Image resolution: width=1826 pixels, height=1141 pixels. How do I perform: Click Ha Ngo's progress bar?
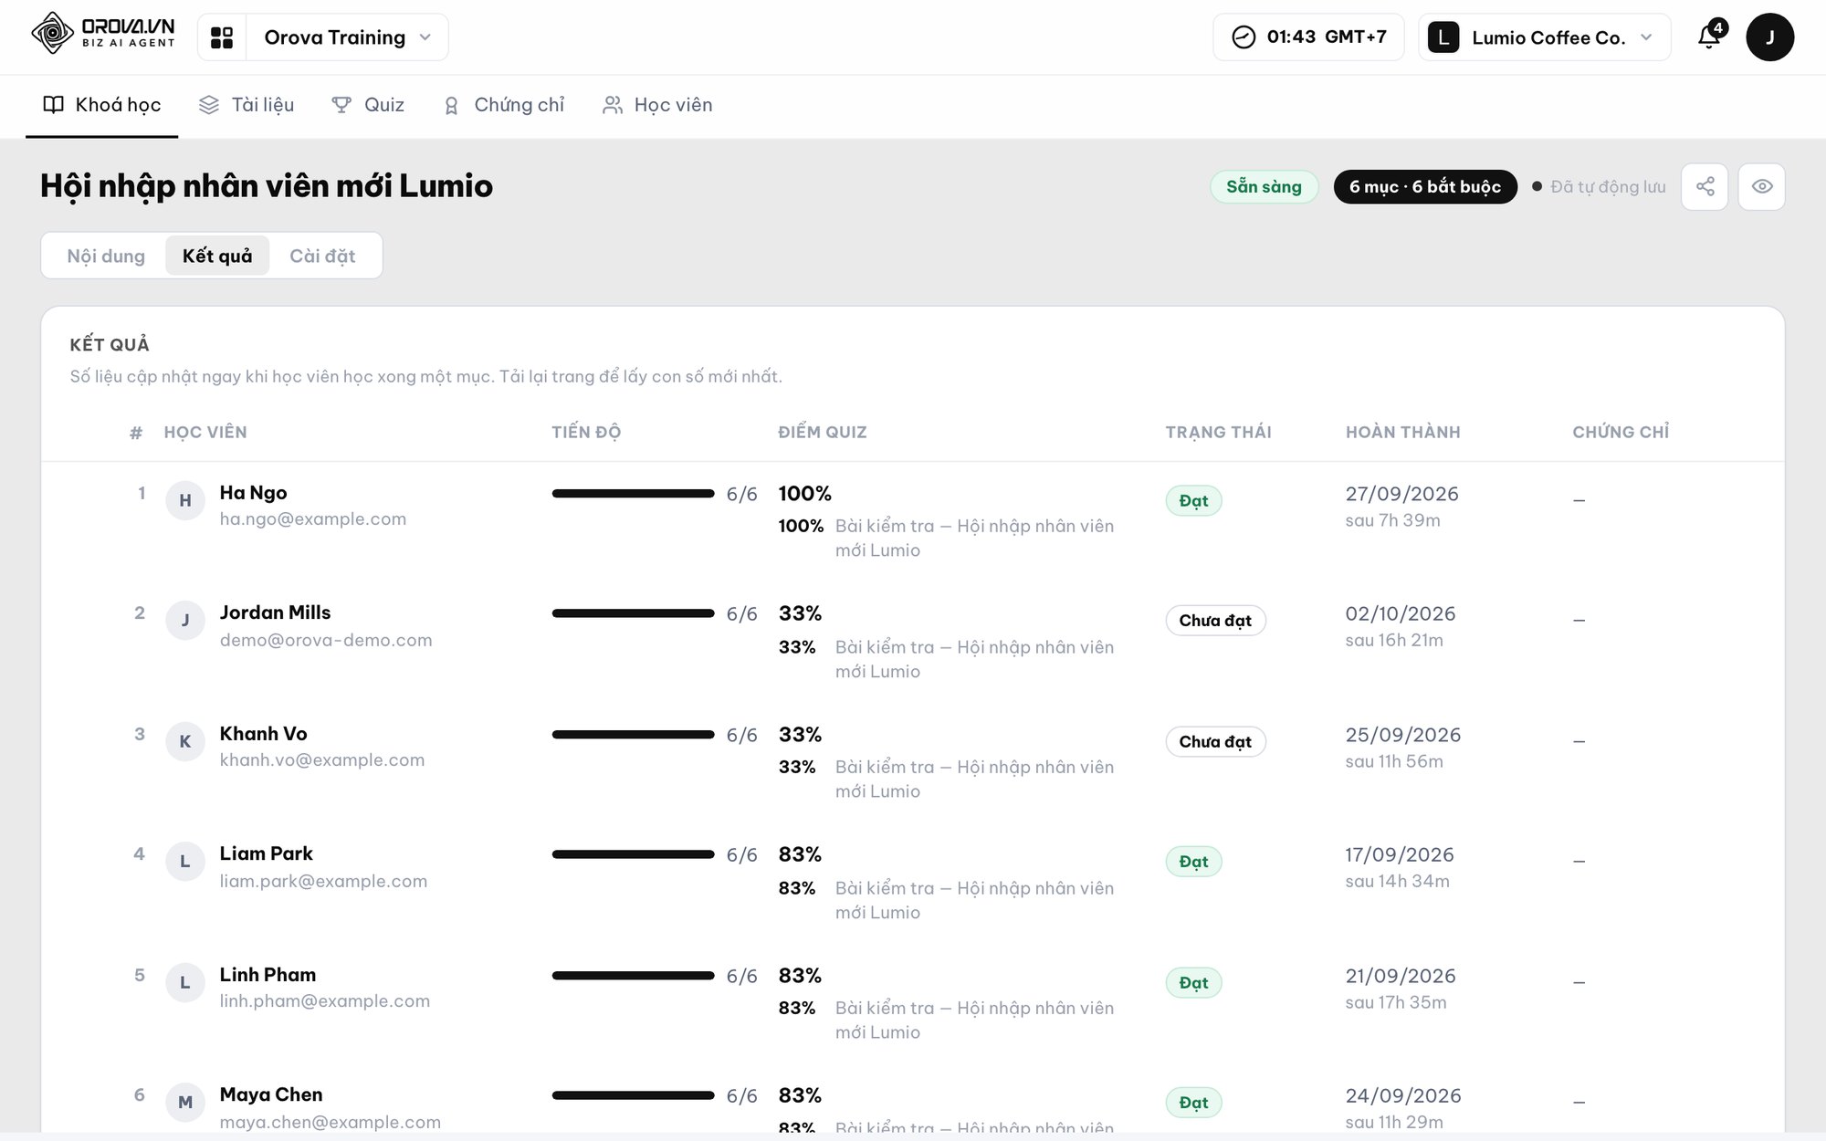[x=633, y=494]
